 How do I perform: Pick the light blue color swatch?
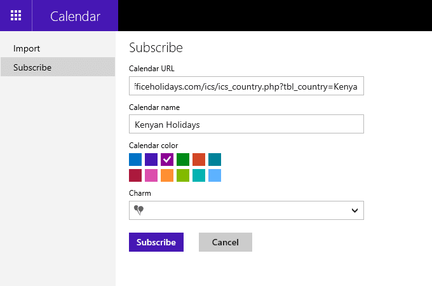[x=215, y=175]
